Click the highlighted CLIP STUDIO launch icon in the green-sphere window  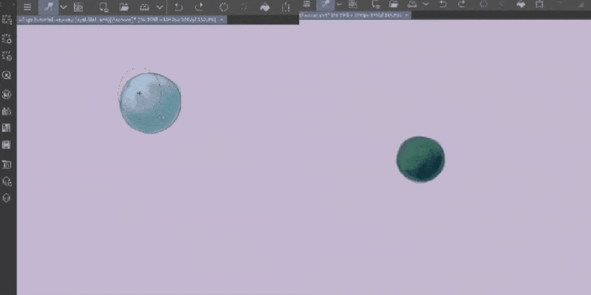pos(326,4)
